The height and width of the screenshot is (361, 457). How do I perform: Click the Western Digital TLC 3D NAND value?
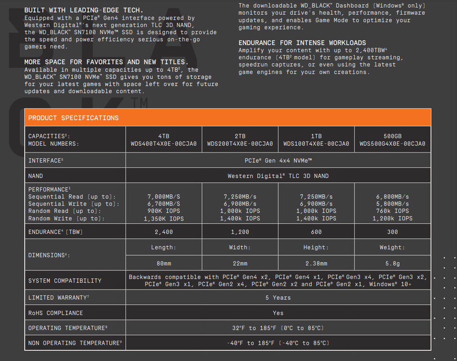(278, 176)
